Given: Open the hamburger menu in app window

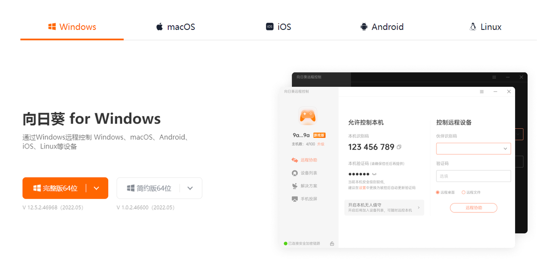Looking at the screenshot, I should click(482, 91).
